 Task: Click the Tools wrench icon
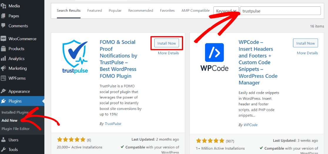point(3,149)
